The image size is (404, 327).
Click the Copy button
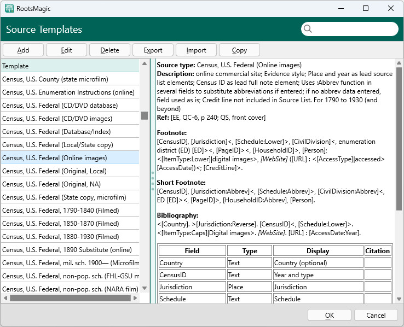point(239,50)
